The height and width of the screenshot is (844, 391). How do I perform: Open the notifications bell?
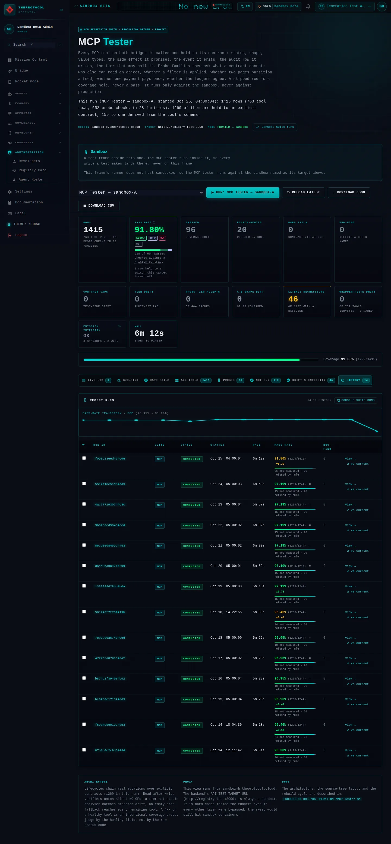click(308, 6)
